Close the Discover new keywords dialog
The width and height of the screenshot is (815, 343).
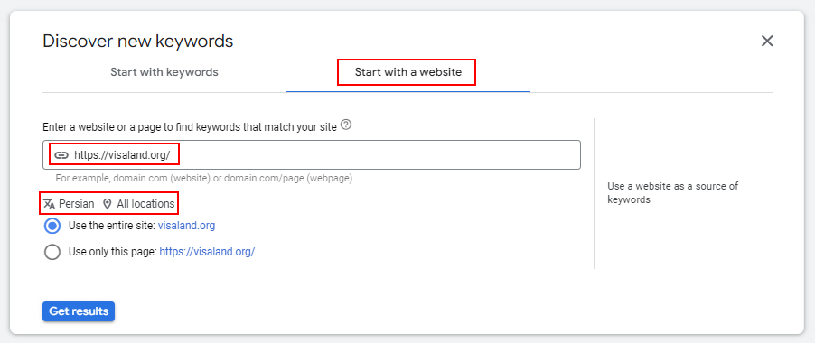pyautogui.click(x=767, y=41)
